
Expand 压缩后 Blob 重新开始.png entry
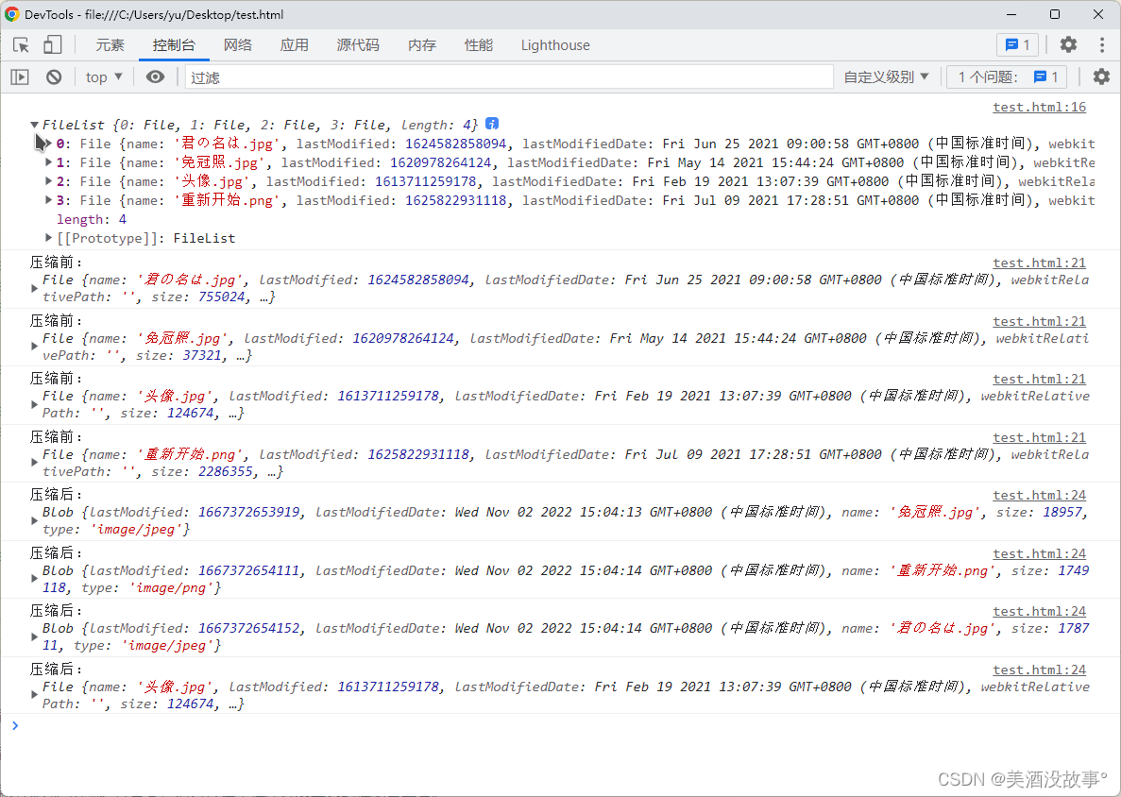click(34, 579)
